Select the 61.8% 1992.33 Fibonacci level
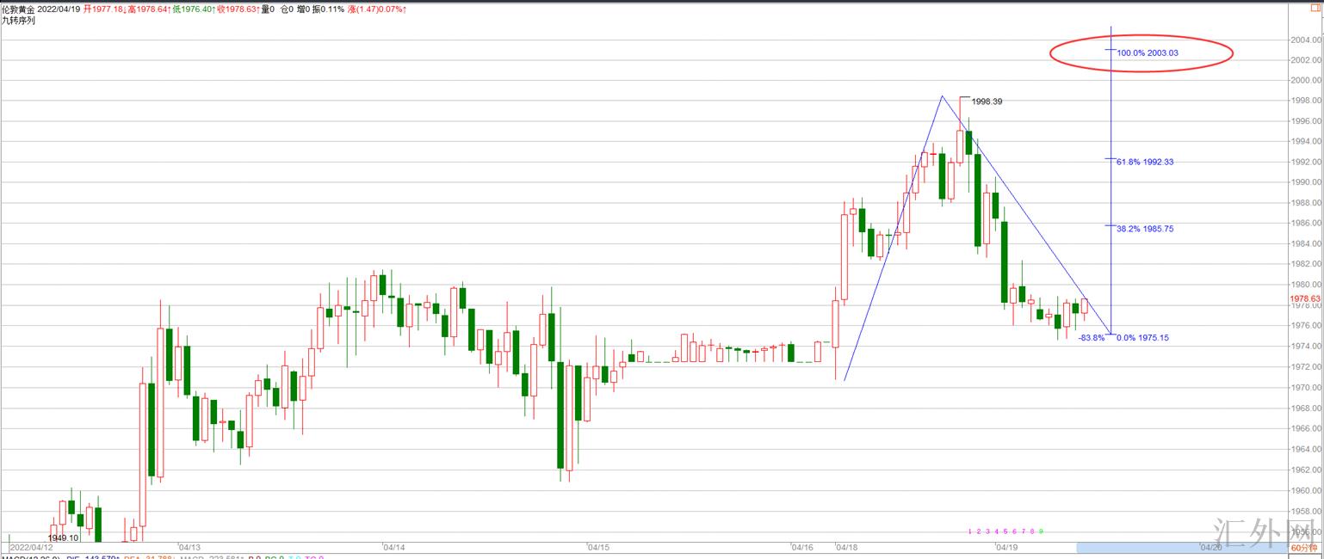This screenshot has height=559, width=1324. (1145, 162)
